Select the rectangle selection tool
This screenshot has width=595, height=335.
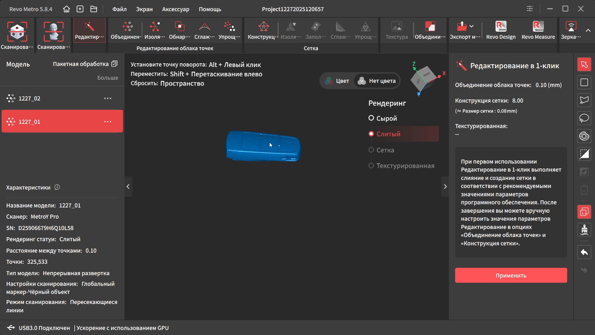(584, 82)
